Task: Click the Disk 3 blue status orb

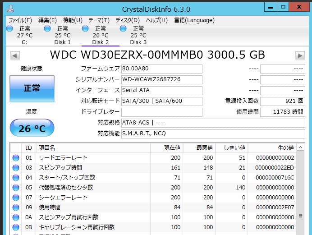Action: pos(123,29)
